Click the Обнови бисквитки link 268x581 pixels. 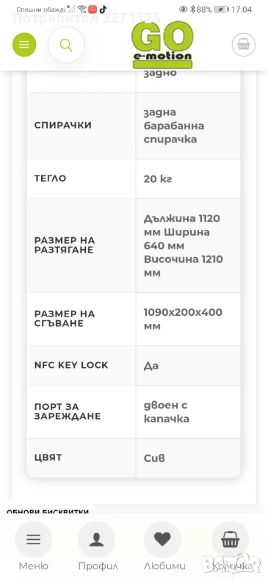(x=48, y=512)
